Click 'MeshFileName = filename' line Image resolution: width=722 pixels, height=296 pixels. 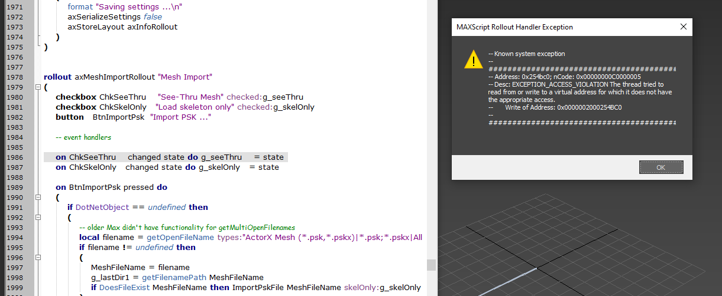pyautogui.click(x=140, y=268)
